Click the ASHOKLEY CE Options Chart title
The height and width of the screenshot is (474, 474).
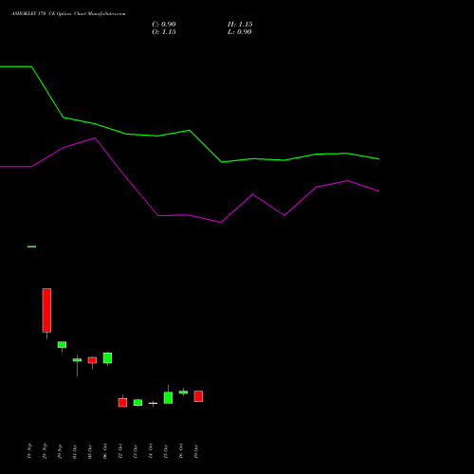pyautogui.click(x=68, y=14)
